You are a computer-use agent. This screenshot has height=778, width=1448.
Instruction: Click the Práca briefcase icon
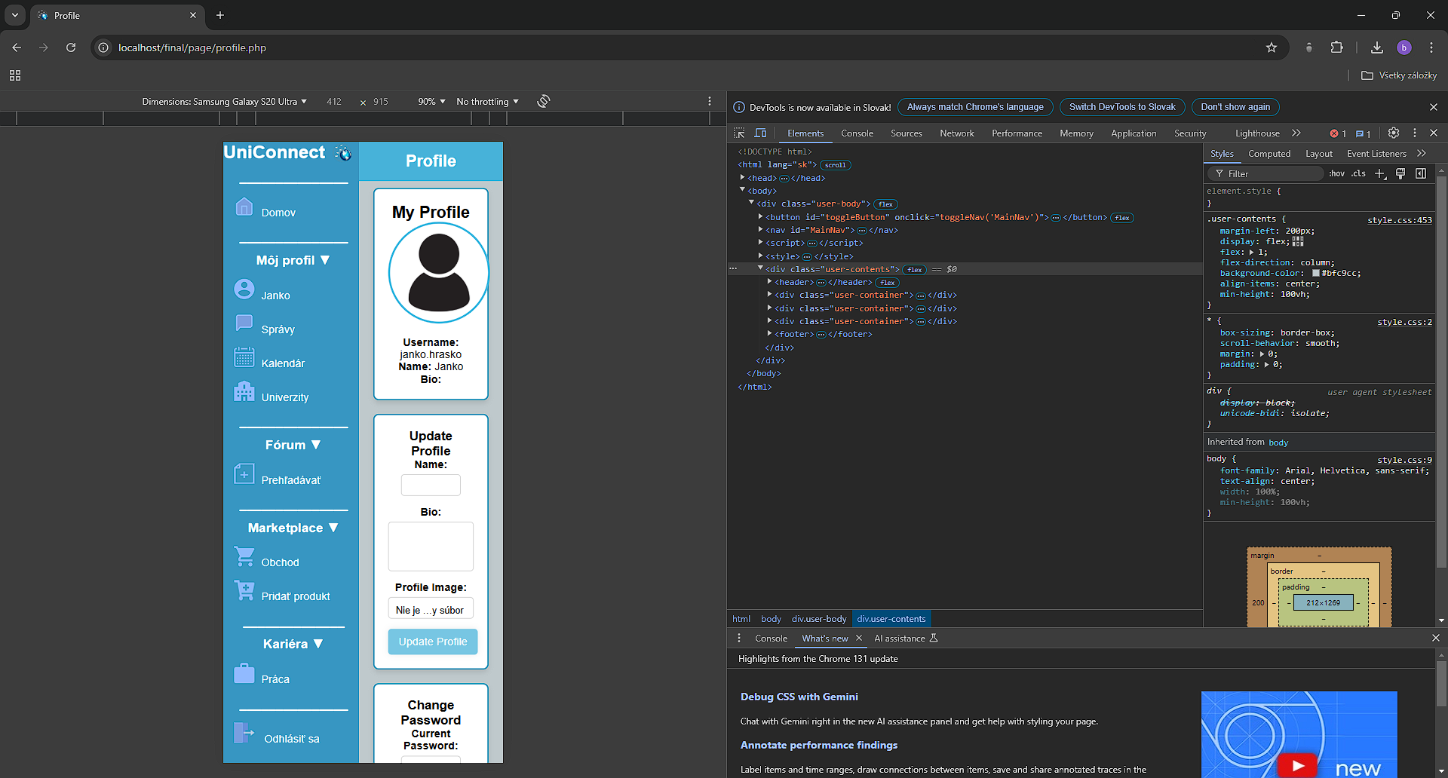pyautogui.click(x=244, y=673)
